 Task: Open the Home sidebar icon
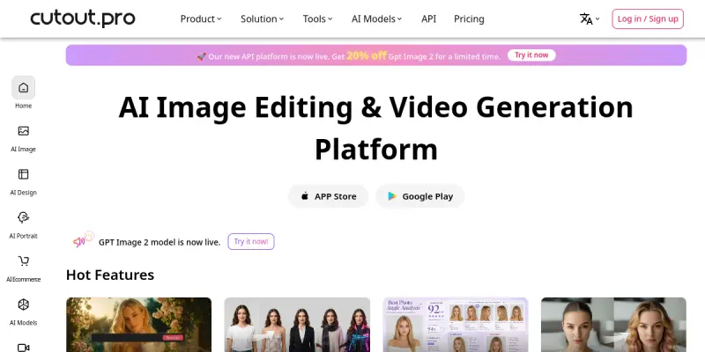24,87
